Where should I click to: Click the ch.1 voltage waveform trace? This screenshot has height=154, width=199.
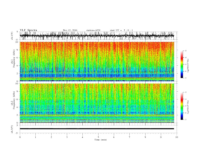(x=97, y=36)
